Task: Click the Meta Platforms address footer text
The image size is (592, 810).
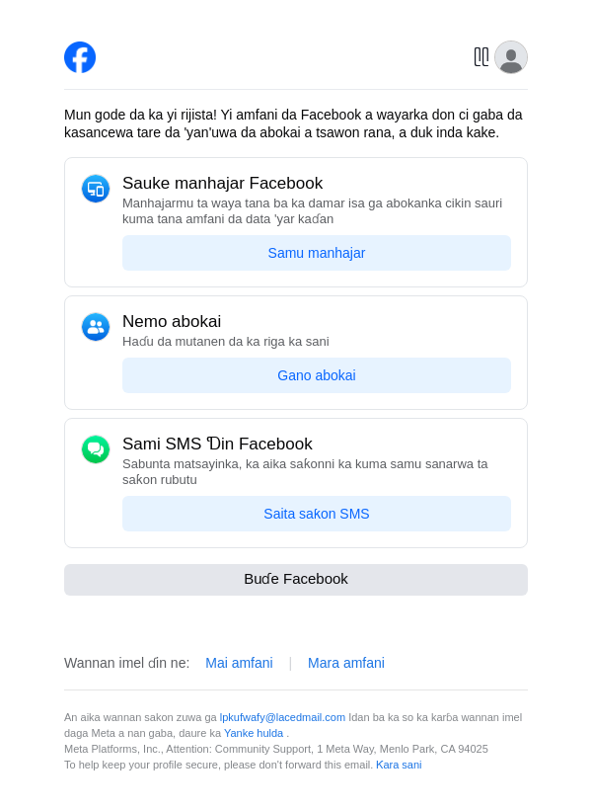Action: pyautogui.click(x=276, y=749)
